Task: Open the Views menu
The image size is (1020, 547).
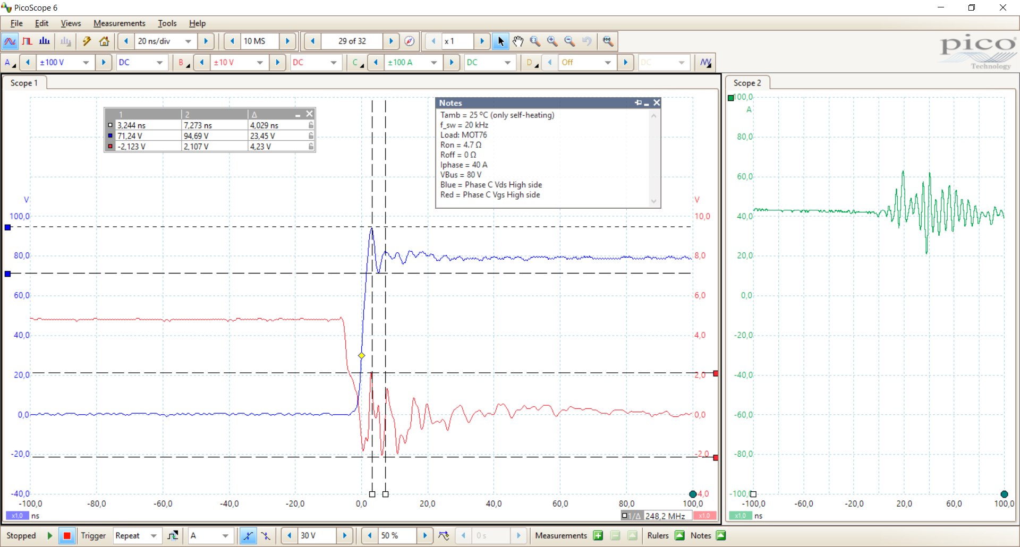Action: tap(71, 23)
